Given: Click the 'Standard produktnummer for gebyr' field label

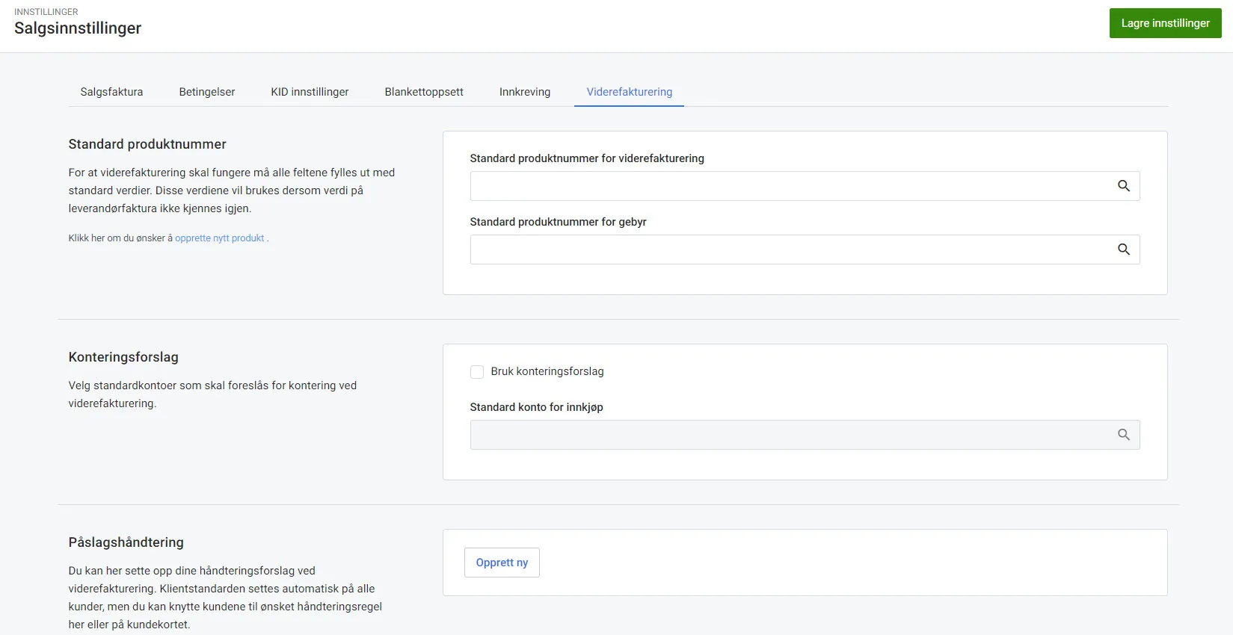Looking at the screenshot, I should (558, 222).
